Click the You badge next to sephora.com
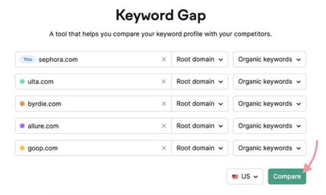 point(28,59)
